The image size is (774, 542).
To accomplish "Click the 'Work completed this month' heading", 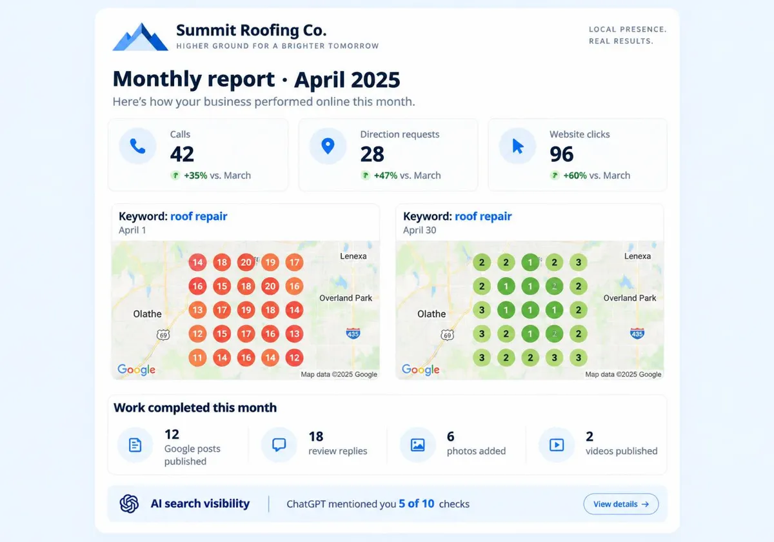I will point(195,408).
